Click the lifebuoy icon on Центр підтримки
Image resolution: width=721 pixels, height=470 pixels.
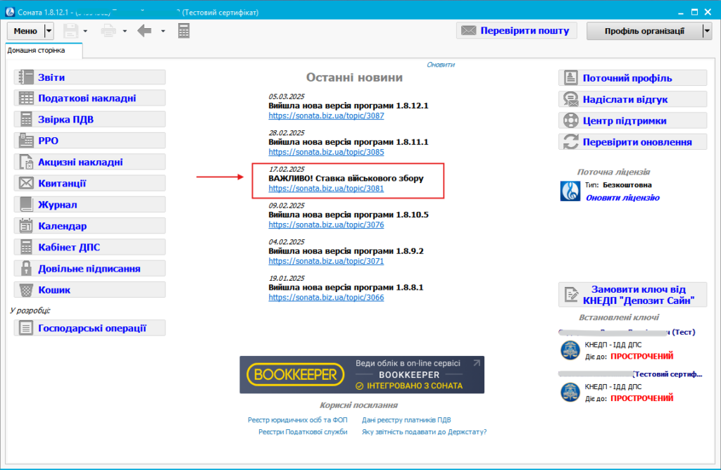(x=570, y=121)
